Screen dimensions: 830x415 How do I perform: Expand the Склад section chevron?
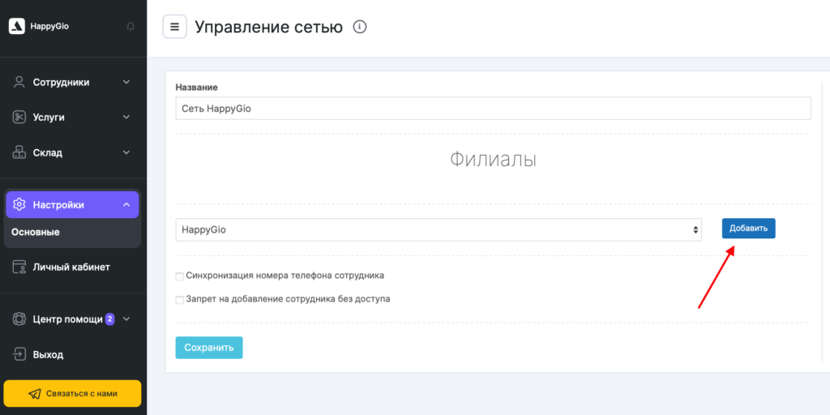[126, 152]
